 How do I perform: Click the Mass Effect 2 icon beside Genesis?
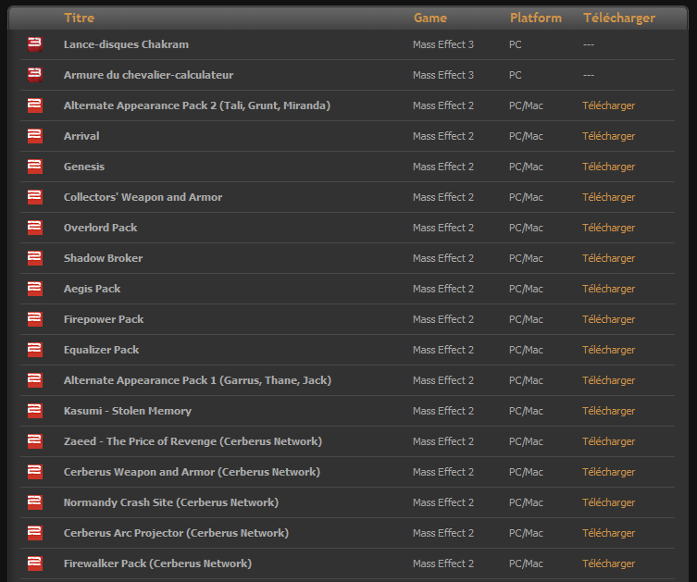[x=35, y=167]
